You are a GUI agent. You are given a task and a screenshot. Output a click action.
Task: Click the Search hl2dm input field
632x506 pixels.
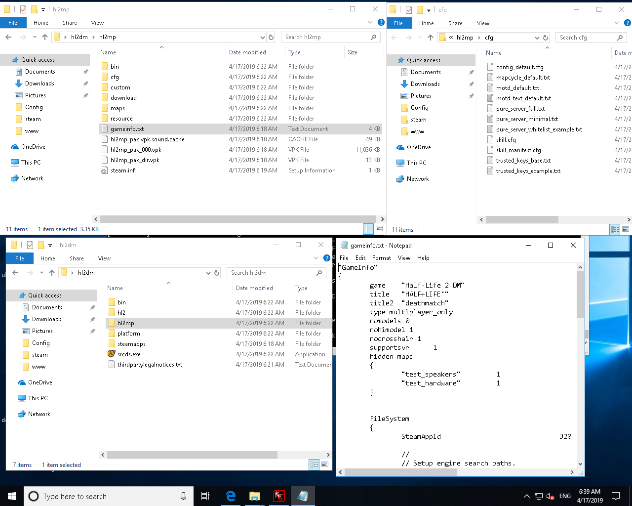[272, 273]
